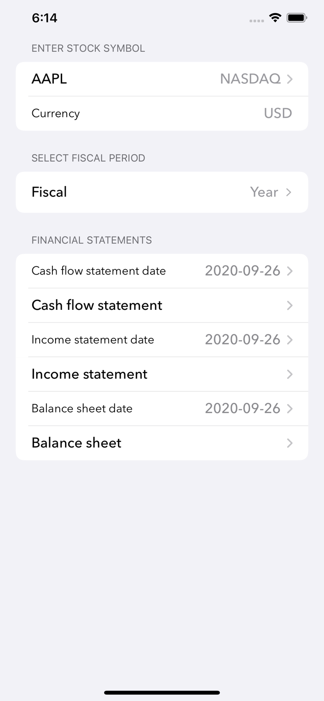Tap the home indicator bar at bottom
Image resolution: width=324 pixels, height=701 pixels.
pyautogui.click(x=162, y=693)
